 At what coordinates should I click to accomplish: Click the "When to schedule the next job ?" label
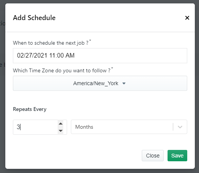tap(51, 43)
